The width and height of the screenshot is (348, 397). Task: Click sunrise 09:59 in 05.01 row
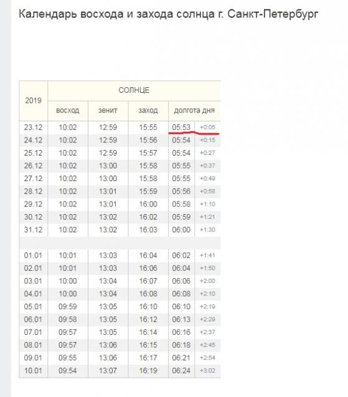tap(68, 307)
